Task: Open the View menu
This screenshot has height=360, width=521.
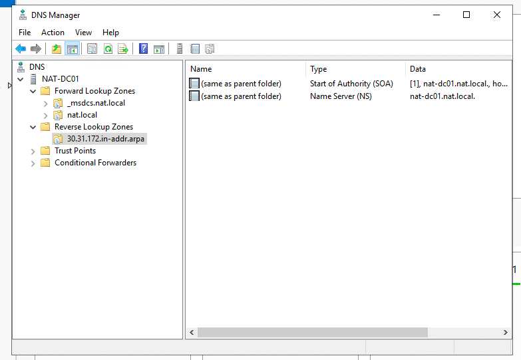Action: click(83, 33)
